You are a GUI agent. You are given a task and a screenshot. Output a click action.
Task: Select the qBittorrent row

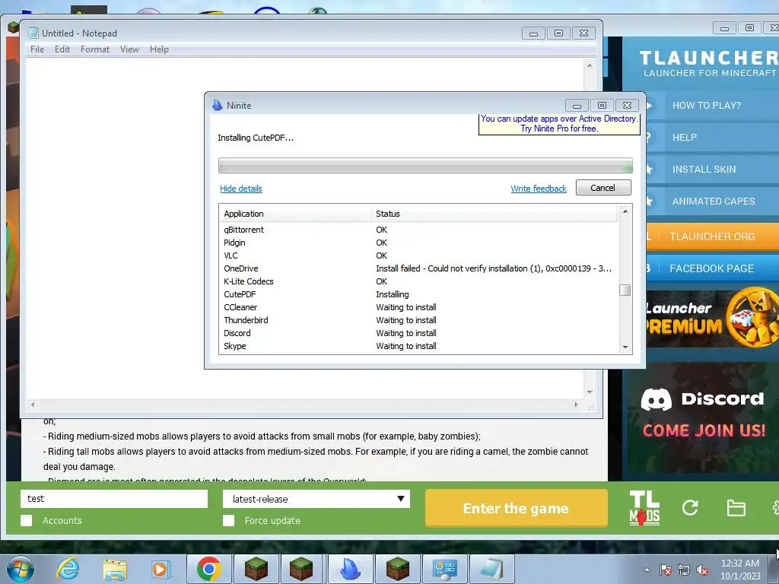pyautogui.click(x=419, y=230)
